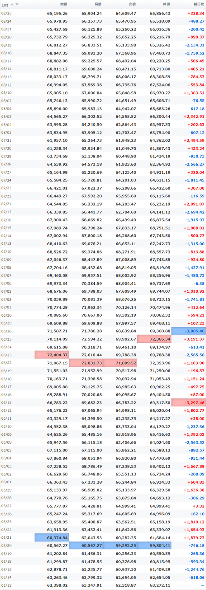Image resolution: width=206 pixels, height=590 pixels.
Task: Select the 08/25 date row
Action: point(103,13)
